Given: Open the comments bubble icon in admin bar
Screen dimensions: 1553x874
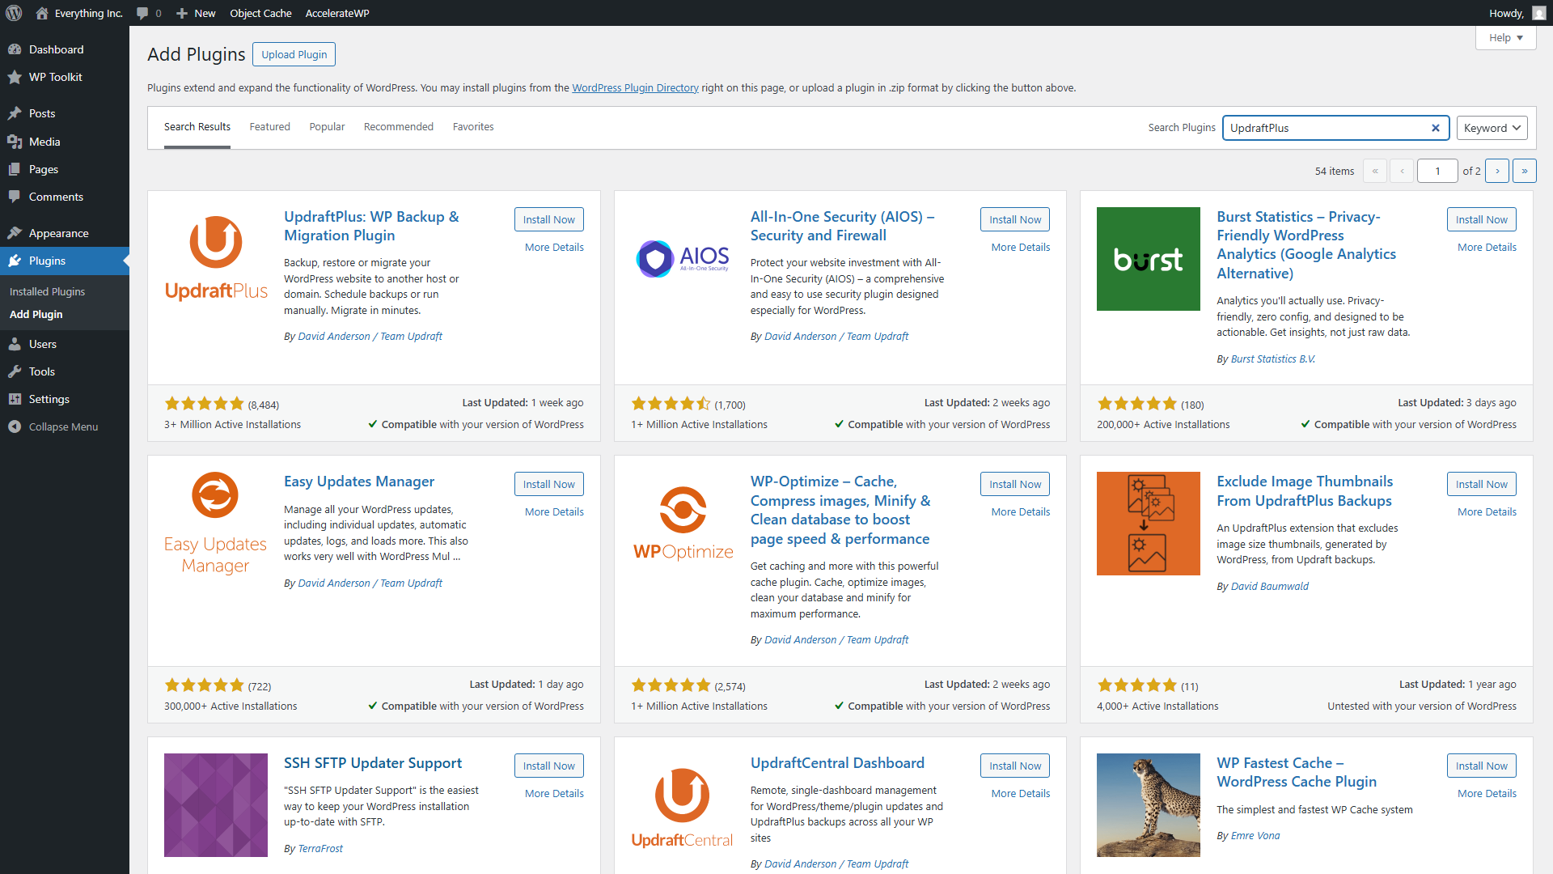Looking at the screenshot, I should 142,13.
